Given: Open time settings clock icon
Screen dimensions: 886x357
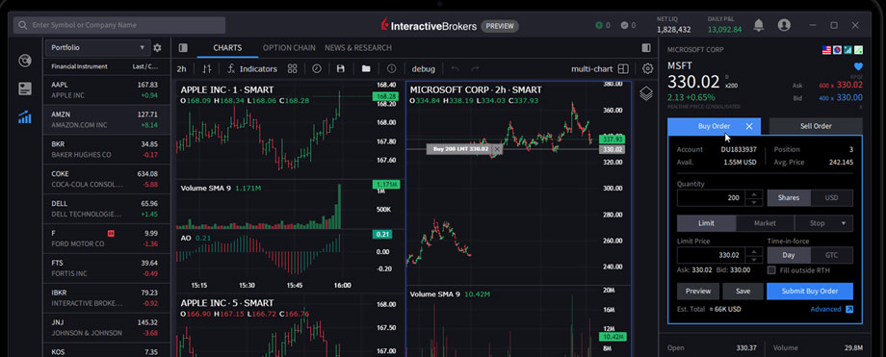Looking at the screenshot, I should 317,69.
